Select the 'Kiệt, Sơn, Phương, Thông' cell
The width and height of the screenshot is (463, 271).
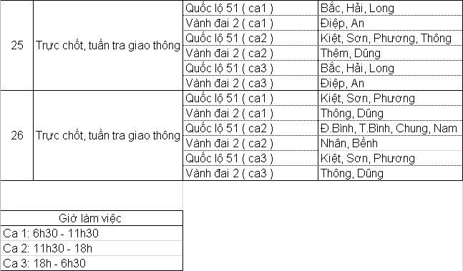click(x=390, y=38)
